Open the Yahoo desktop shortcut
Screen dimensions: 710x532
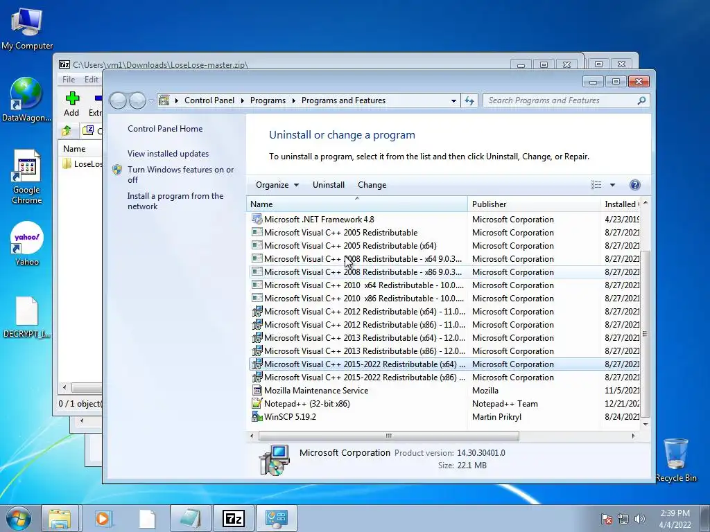pyautogui.click(x=26, y=243)
